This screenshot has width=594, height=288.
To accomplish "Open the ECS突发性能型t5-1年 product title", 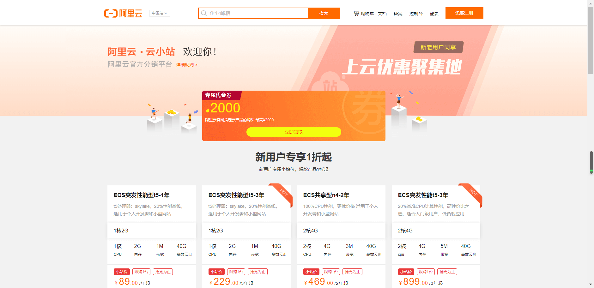I will click(x=142, y=195).
